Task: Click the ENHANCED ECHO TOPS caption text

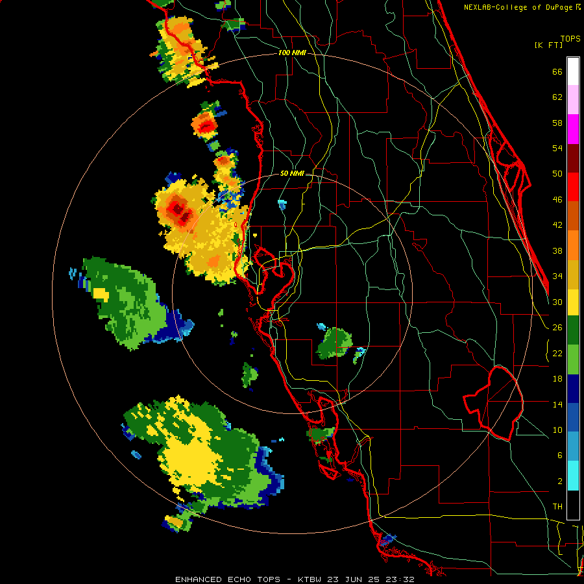Action: pos(228,579)
